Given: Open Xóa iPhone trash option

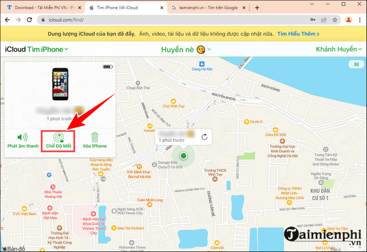Looking at the screenshot, I should 94,141.
